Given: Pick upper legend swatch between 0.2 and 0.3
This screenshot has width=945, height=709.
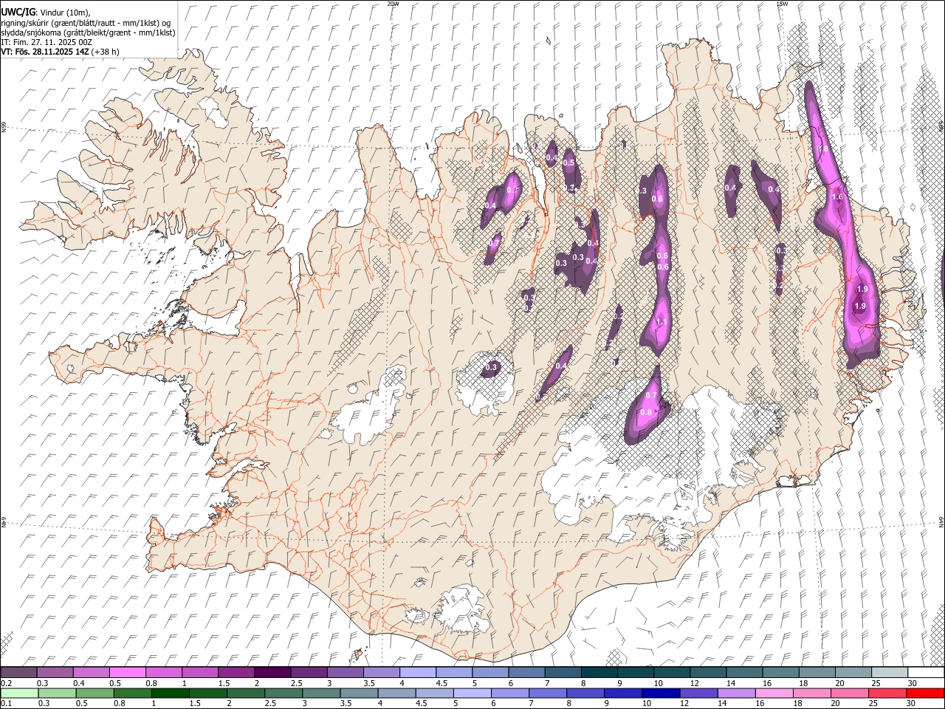Looking at the screenshot, I should (18, 673).
